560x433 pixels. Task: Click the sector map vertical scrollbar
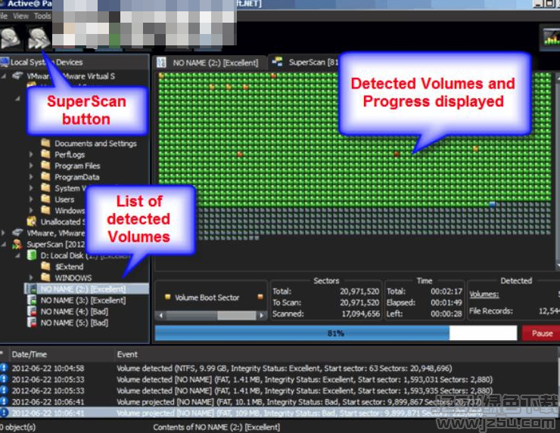pos(558,171)
